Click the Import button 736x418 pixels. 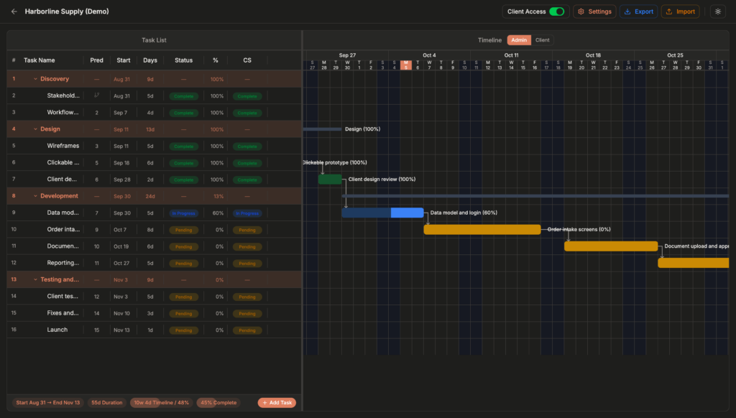[x=680, y=11]
